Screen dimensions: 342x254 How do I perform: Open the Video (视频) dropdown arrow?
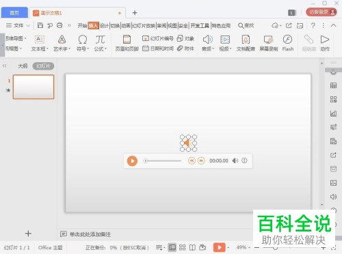[x=231, y=48]
